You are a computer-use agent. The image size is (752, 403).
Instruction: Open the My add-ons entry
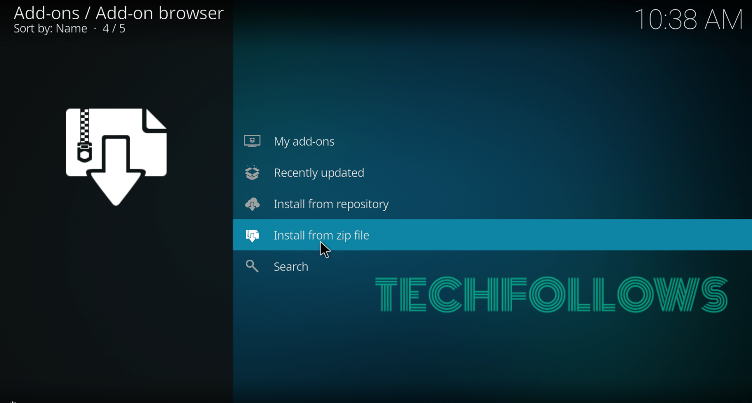click(492, 141)
